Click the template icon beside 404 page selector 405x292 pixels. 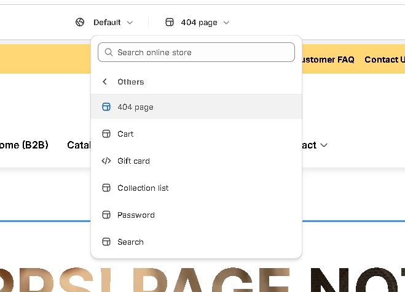point(170,23)
